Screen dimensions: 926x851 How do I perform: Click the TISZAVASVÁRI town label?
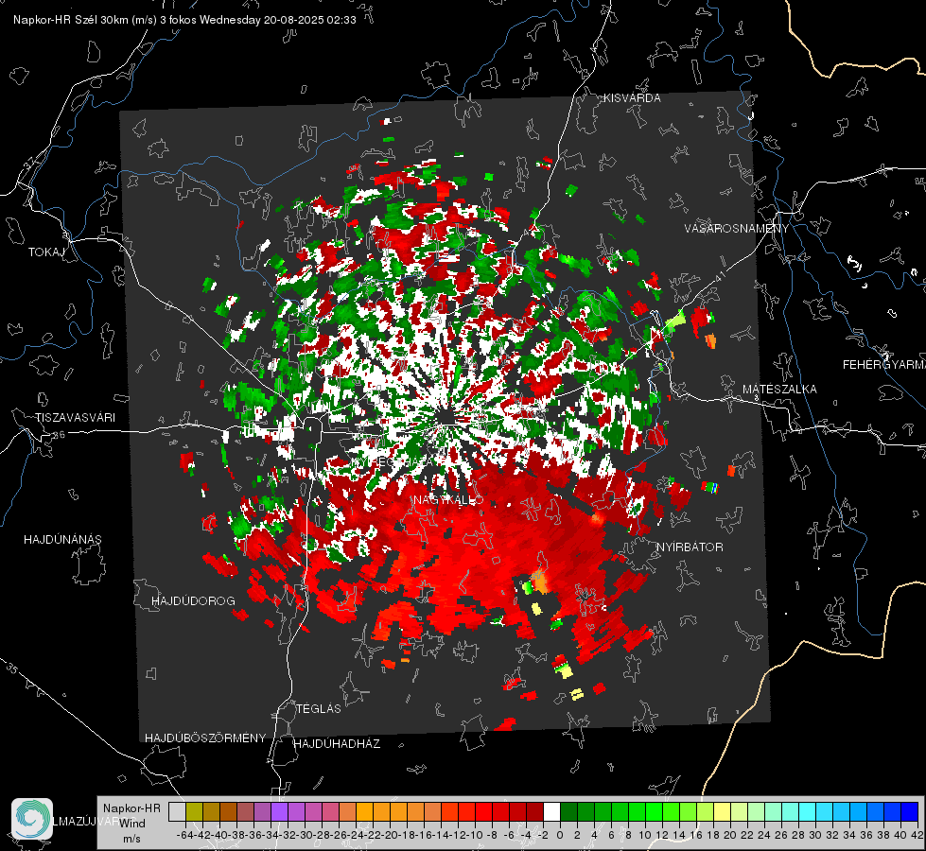click(x=75, y=418)
